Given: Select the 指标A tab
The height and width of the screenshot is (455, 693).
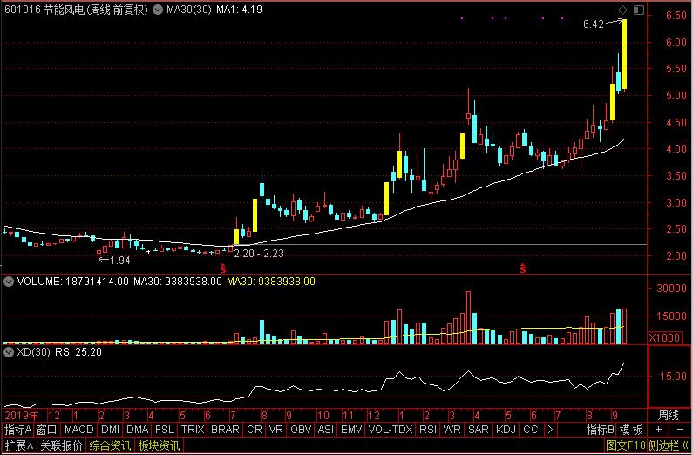Looking at the screenshot, I should [x=17, y=430].
